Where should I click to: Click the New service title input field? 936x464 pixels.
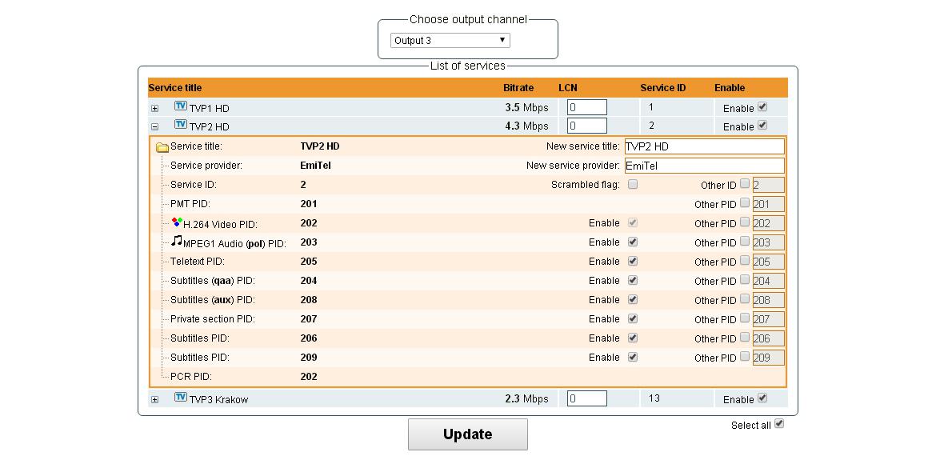705,146
